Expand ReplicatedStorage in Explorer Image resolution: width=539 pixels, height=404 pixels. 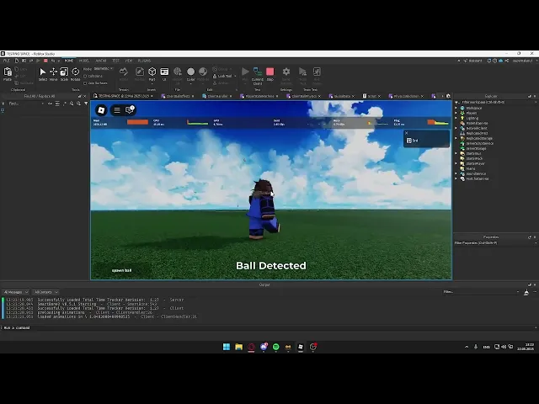click(456, 138)
